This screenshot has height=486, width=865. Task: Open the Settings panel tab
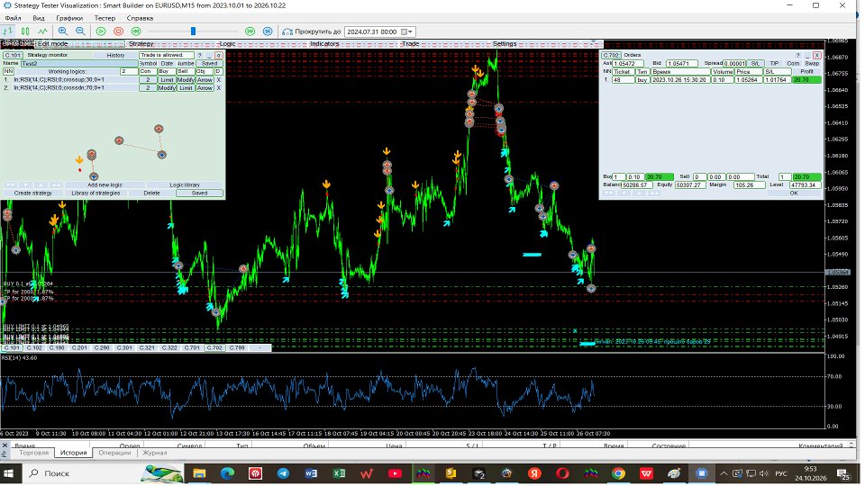click(x=505, y=43)
